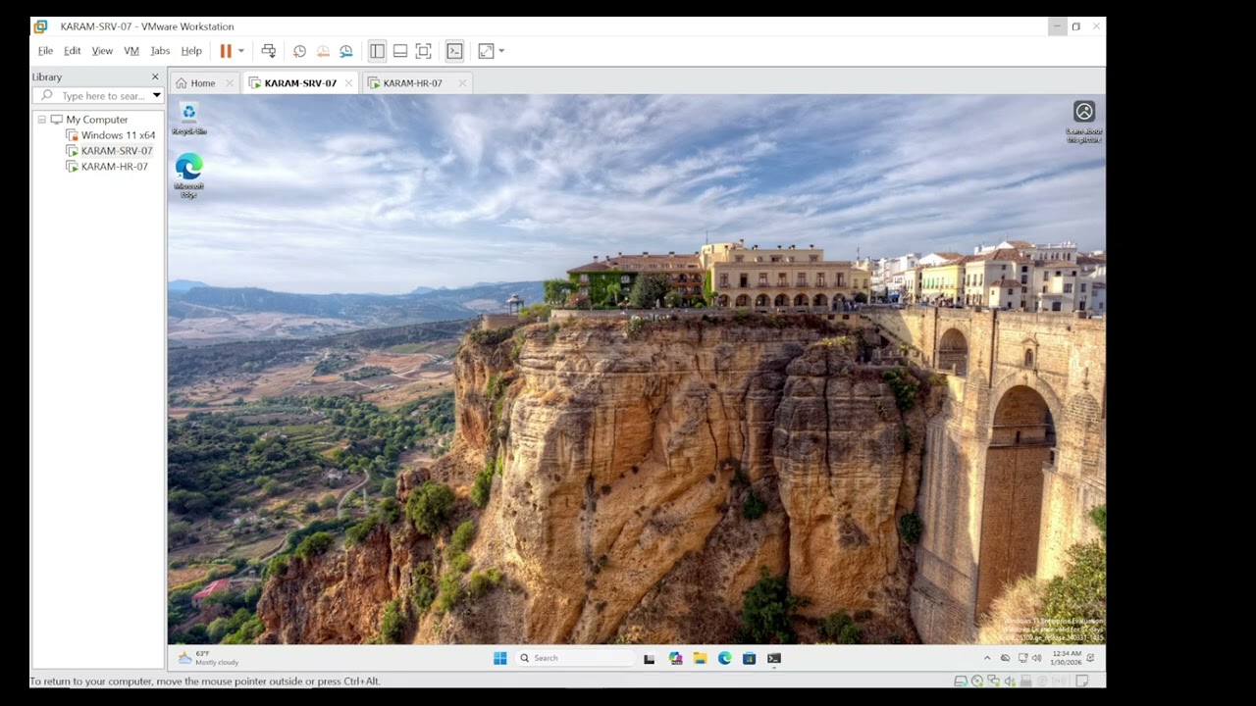
Task: Open the Tabs menu
Action: coord(160,51)
